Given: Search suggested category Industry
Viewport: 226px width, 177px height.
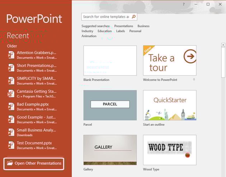Looking at the screenshot, I should click(87, 31).
